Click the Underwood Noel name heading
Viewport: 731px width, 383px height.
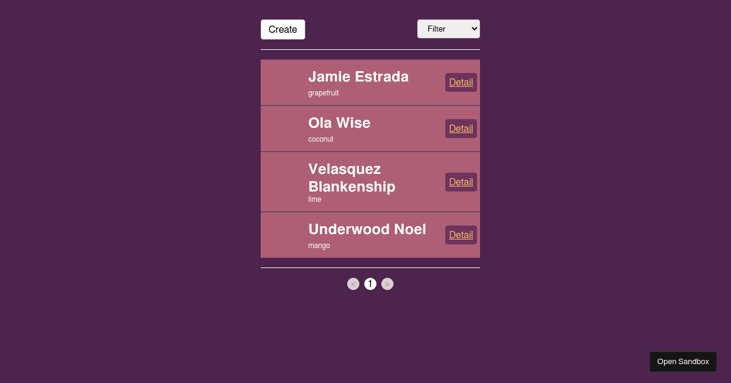coord(367,229)
